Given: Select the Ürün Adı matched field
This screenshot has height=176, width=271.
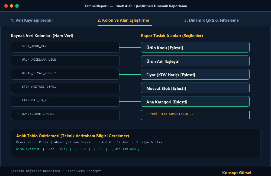Looking at the screenshot, I should [x=195, y=61].
